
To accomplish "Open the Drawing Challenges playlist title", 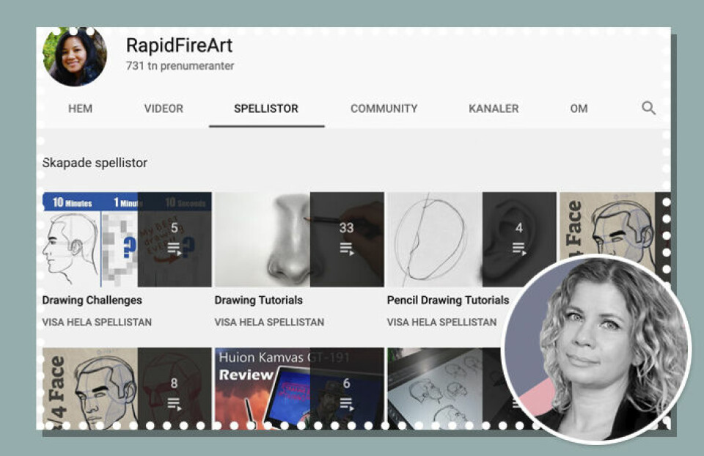I will [92, 300].
